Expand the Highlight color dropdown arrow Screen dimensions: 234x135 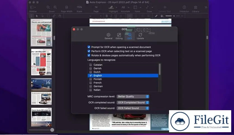point(116,7)
